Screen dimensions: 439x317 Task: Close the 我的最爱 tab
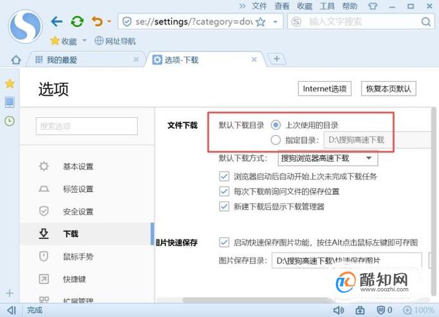point(136,59)
